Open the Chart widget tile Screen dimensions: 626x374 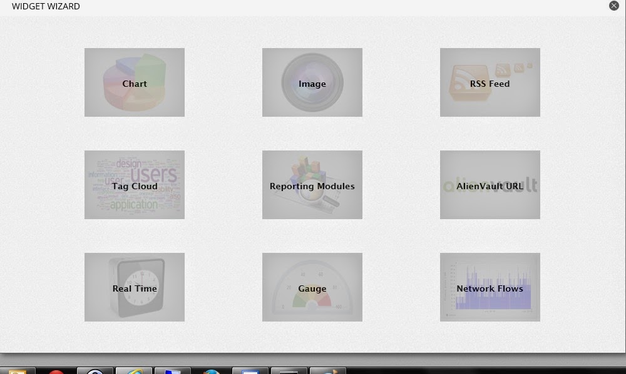(x=135, y=82)
